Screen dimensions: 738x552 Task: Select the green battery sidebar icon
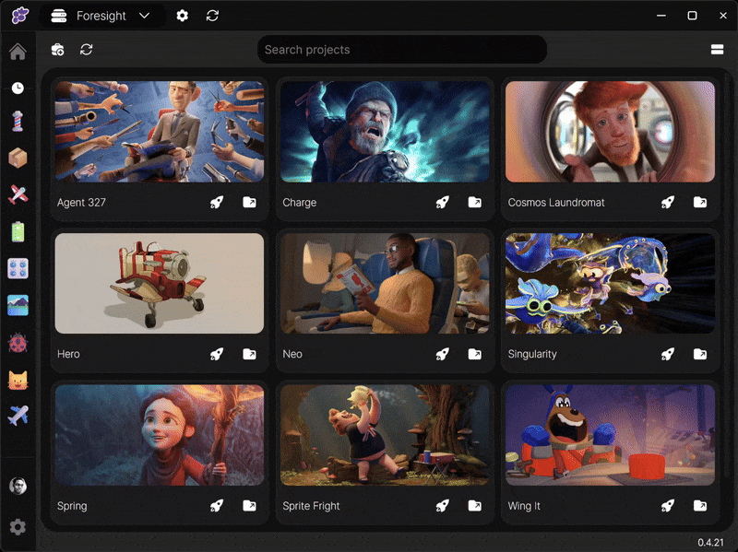18,232
